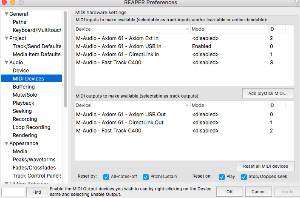Toggle the All-notes-off checkbox
This screenshot has height=198, width=300.
[106, 177]
